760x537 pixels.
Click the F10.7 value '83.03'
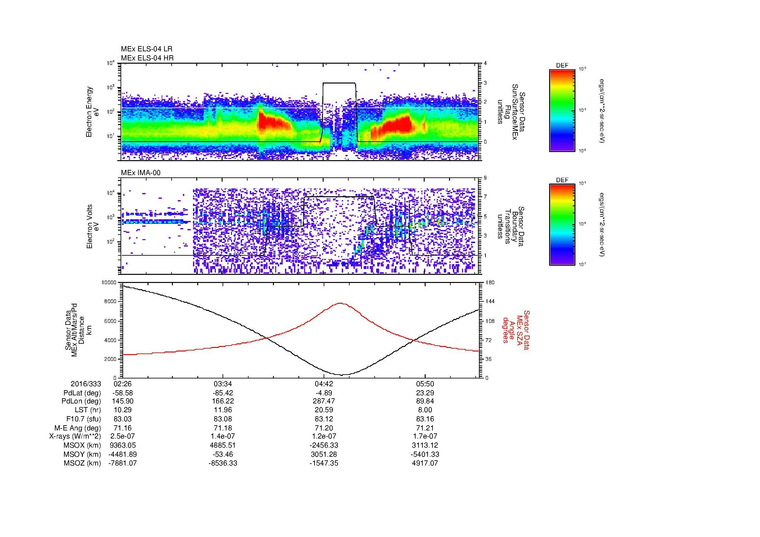[122, 419]
